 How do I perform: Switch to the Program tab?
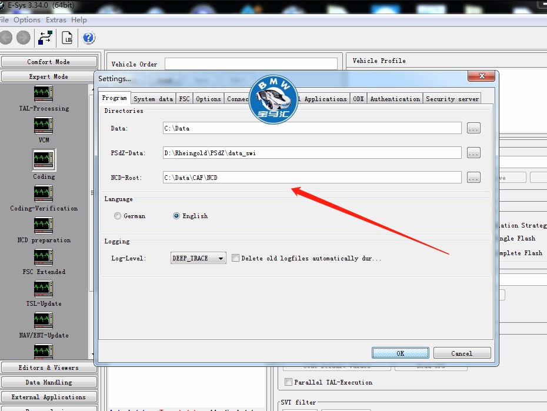pyautogui.click(x=115, y=98)
